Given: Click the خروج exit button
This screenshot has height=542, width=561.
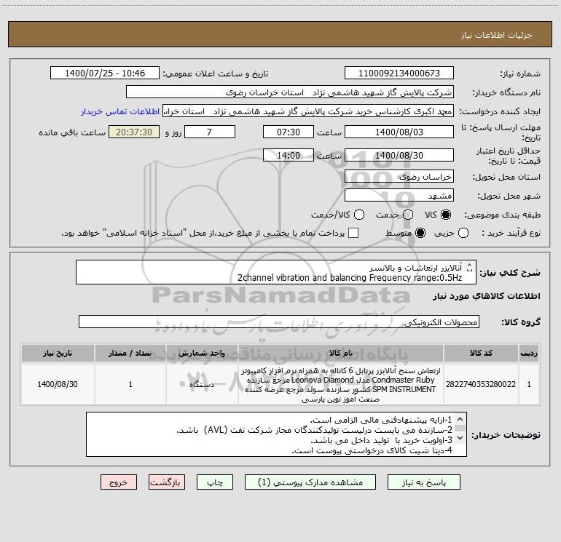Looking at the screenshot, I should (x=119, y=482).
